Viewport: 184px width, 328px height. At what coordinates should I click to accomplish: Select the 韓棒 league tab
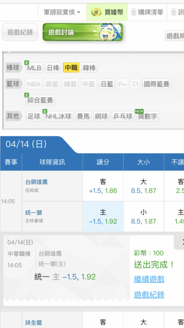pyautogui.click(x=89, y=68)
